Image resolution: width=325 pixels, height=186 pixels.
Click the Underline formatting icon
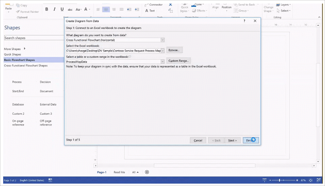point(62,9)
